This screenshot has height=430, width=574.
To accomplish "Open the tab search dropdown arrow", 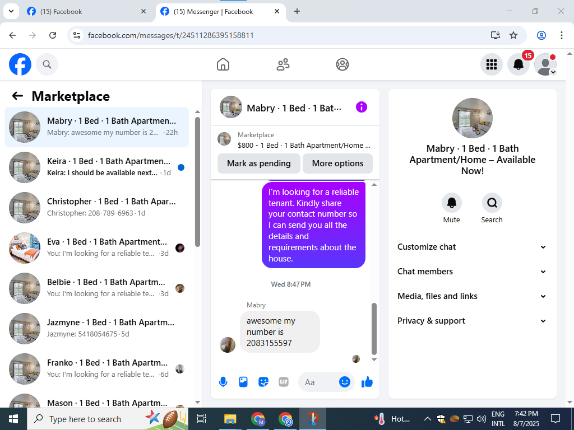I will (x=11, y=11).
